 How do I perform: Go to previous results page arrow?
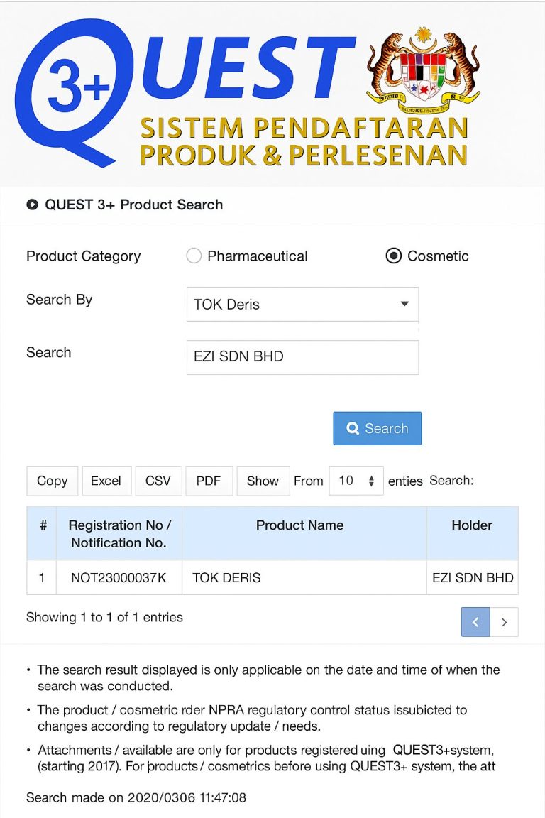coord(475,622)
